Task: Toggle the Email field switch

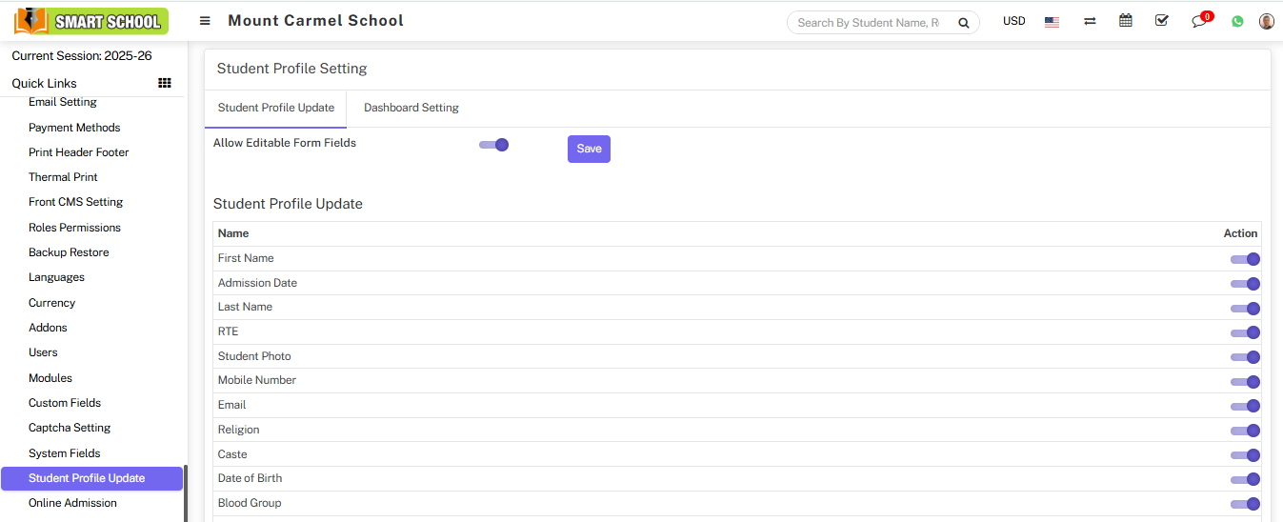Action: (x=1245, y=406)
